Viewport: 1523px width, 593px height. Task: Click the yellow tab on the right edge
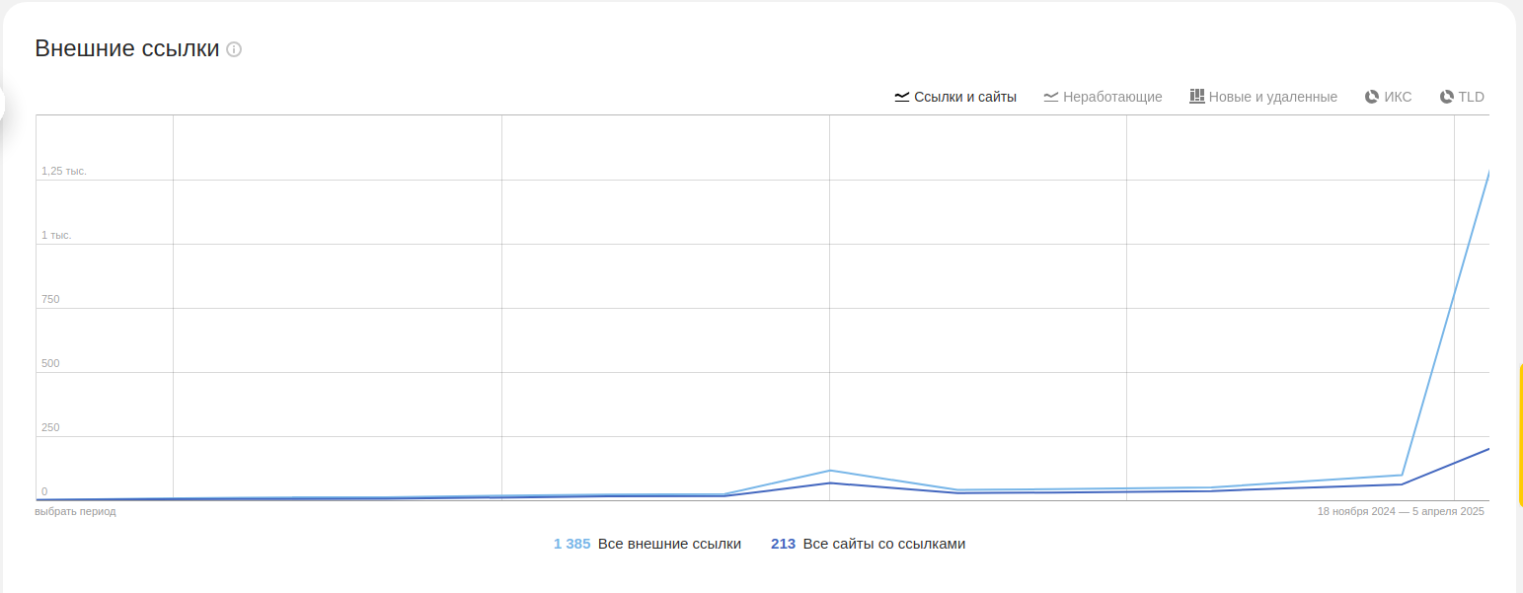1520,434
